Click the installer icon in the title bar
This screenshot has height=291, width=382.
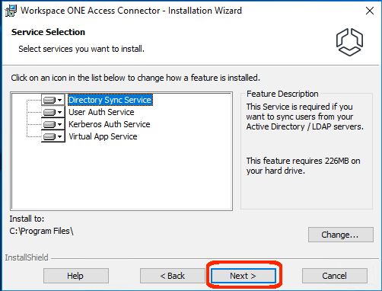11,11
